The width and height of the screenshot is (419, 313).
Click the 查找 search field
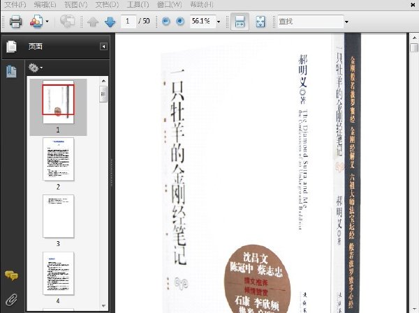coord(310,22)
